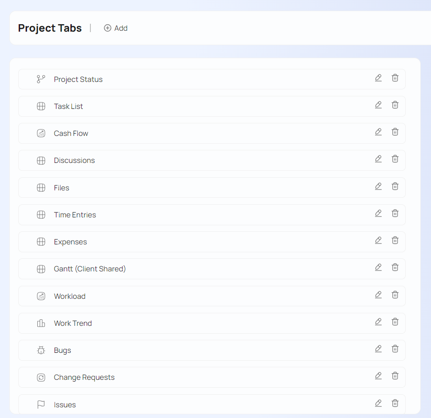Click the Project Status branch icon

click(41, 79)
